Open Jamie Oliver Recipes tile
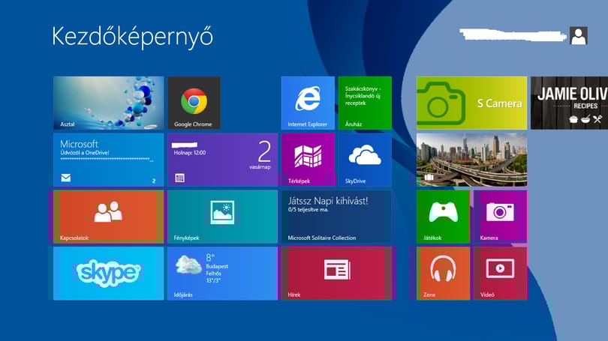608x341 pixels. click(x=569, y=103)
